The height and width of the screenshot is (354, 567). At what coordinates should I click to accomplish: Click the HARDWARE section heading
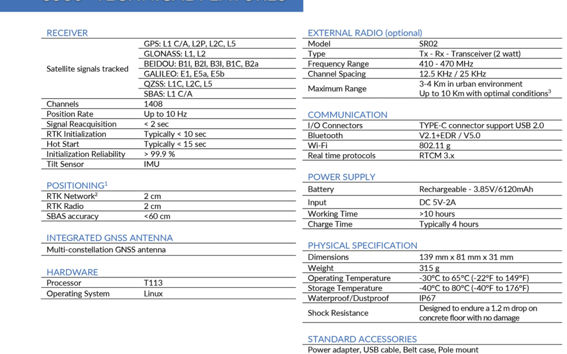click(x=72, y=272)
